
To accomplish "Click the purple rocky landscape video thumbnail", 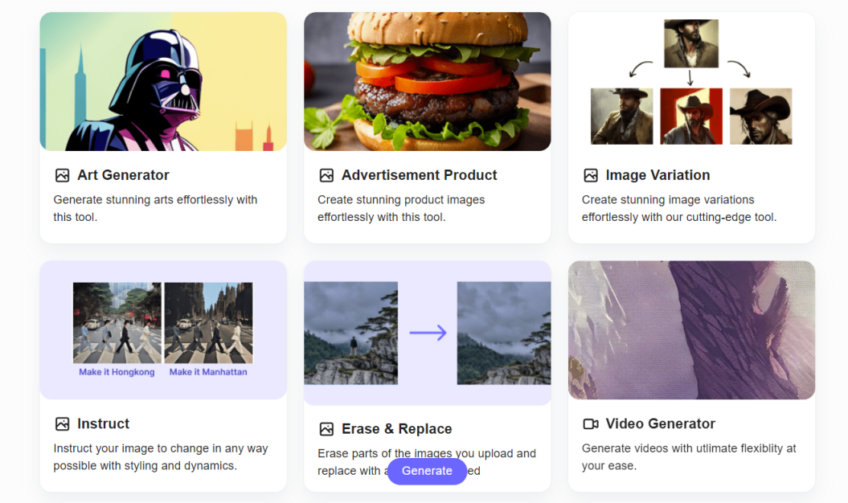I will point(691,330).
